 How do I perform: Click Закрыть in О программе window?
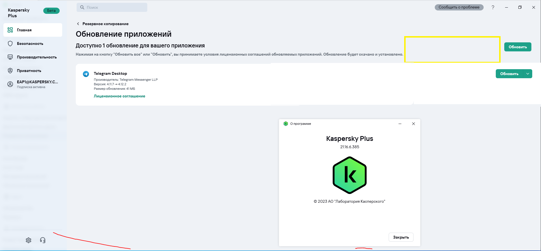(x=401, y=237)
